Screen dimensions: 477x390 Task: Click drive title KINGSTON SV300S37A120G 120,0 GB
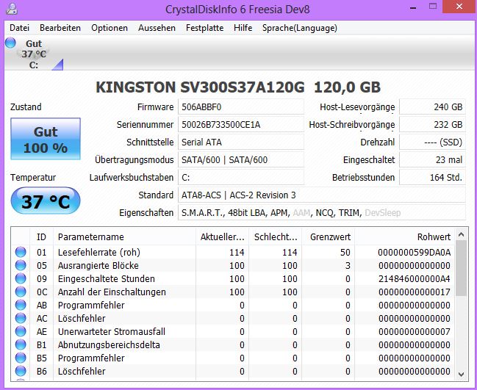pos(238,87)
